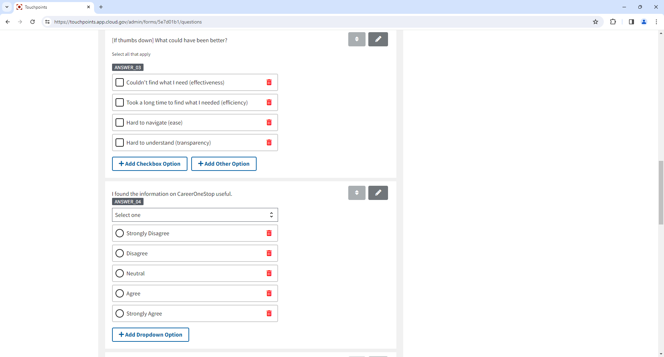
Task: Click 'Add Dropdown Option' button
Action: pos(150,335)
